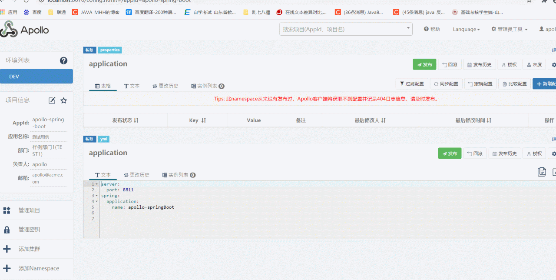The image size is (556, 280).
Task: Favorite the project with star icon
Action: pos(64,100)
